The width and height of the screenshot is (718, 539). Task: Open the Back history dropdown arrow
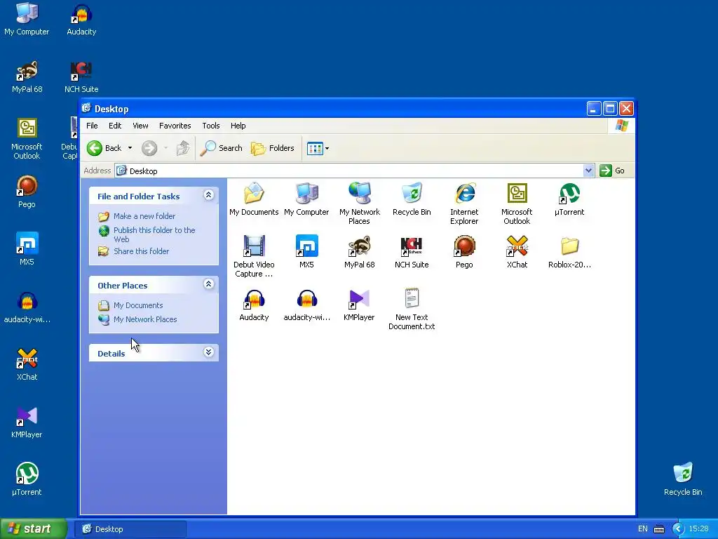130,148
